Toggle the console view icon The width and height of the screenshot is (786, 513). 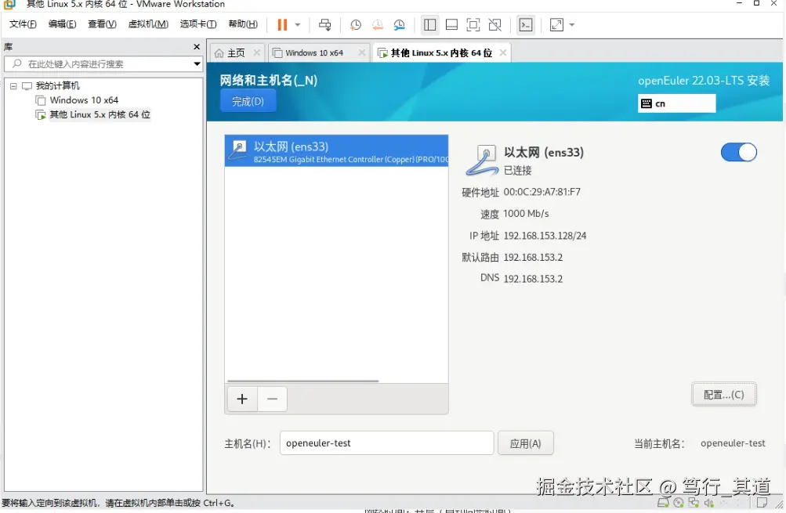point(526,24)
